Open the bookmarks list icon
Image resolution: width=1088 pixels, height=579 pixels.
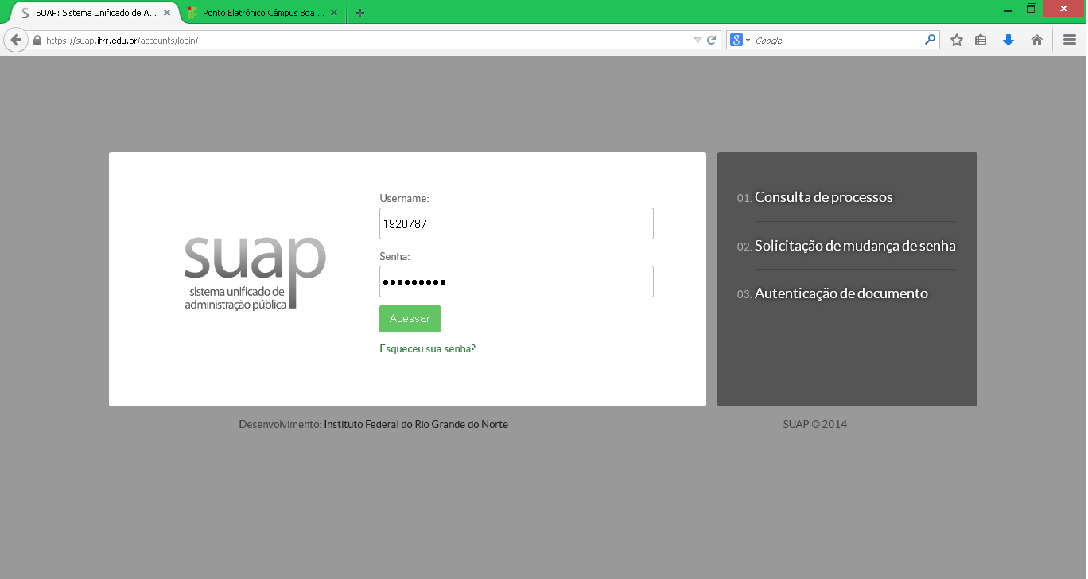tap(981, 40)
